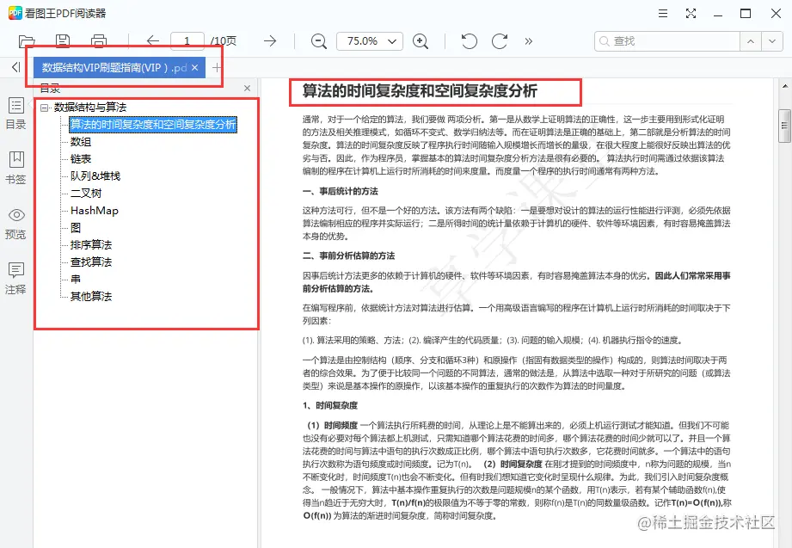Click the /10页 total pages label
The image size is (792, 548).
(224, 41)
